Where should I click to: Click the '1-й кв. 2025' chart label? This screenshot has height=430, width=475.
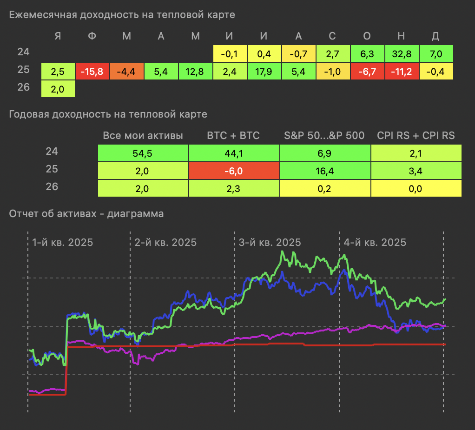[62, 242]
